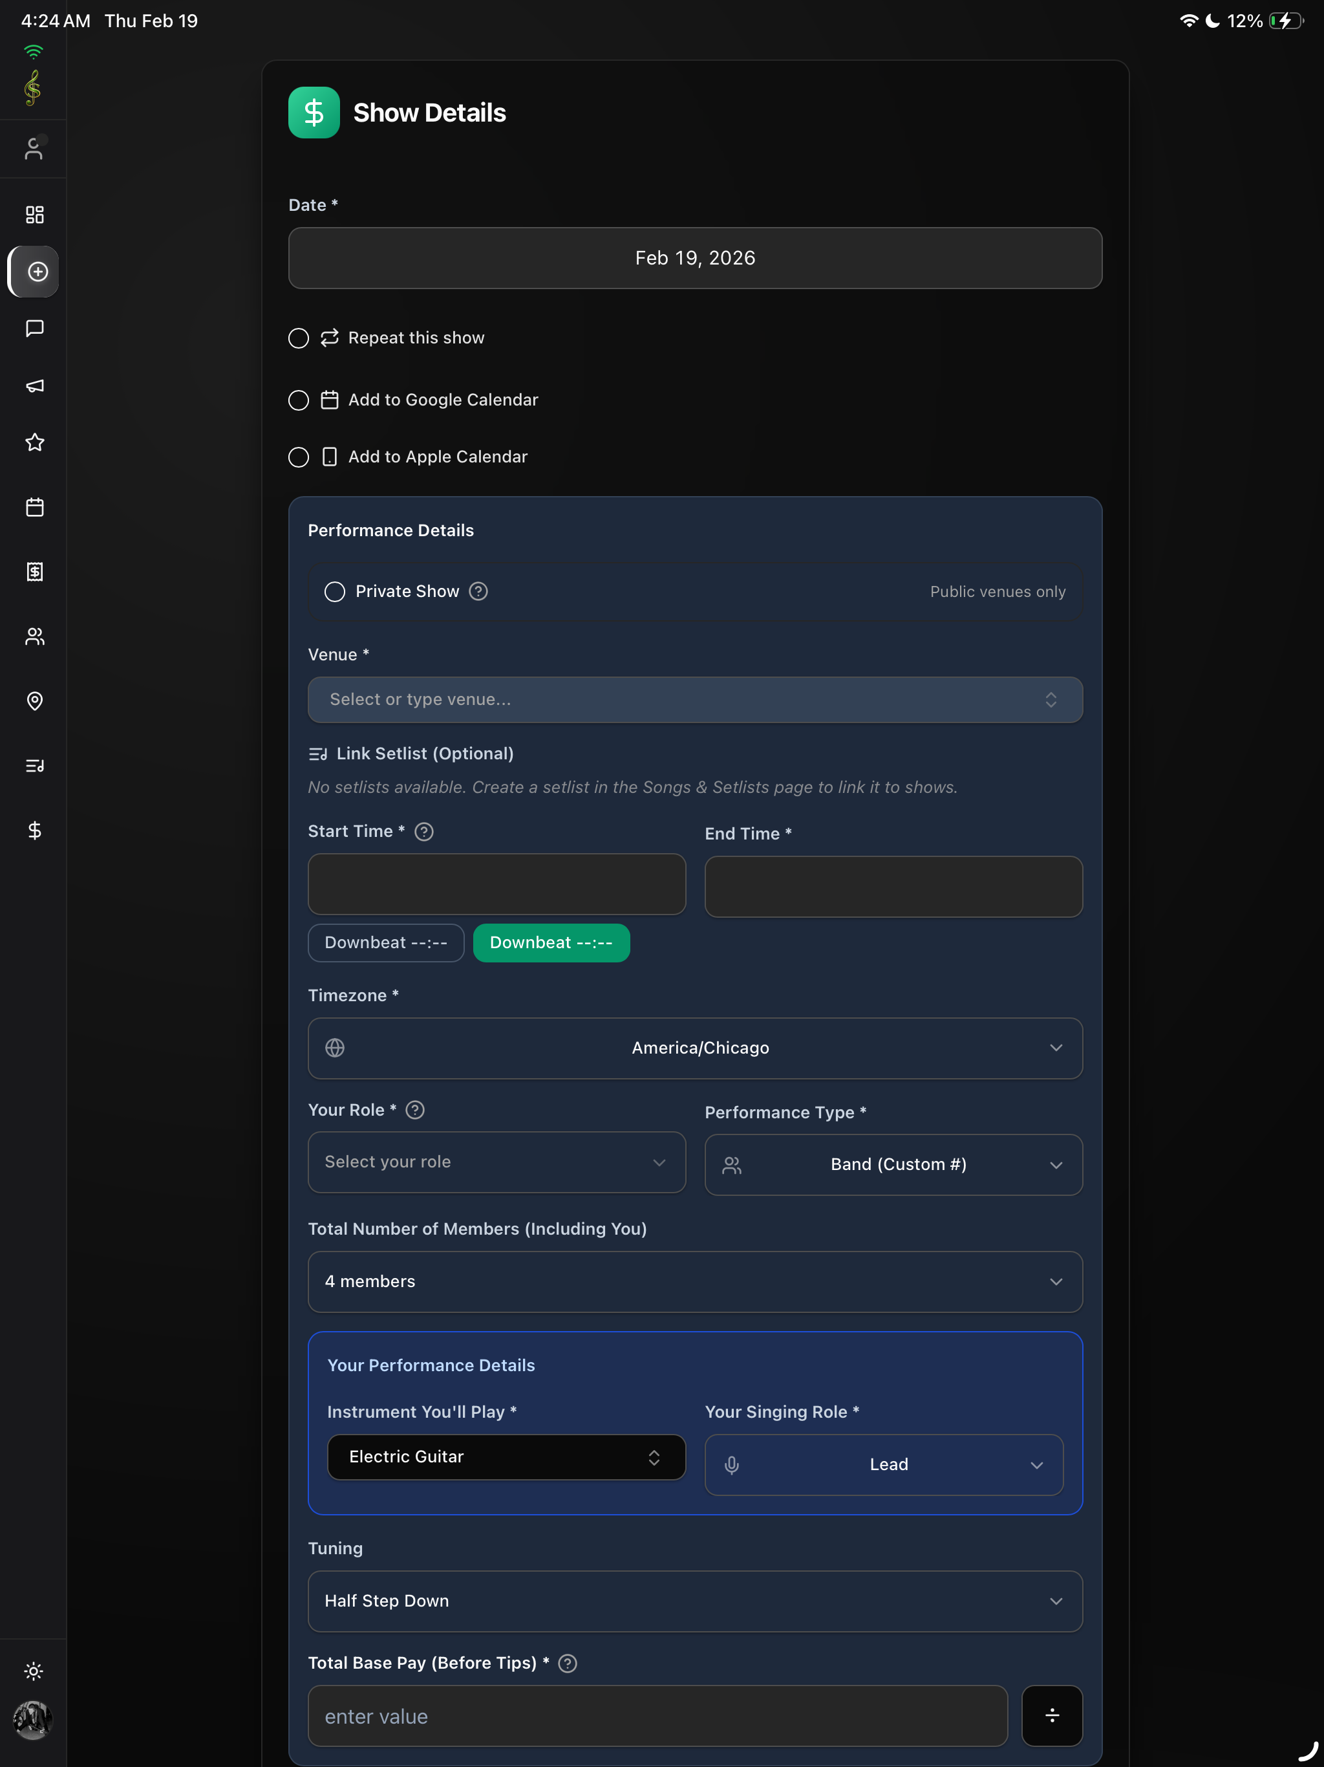
Task: Expand the Performance Type Band dropdown
Action: 893,1165
